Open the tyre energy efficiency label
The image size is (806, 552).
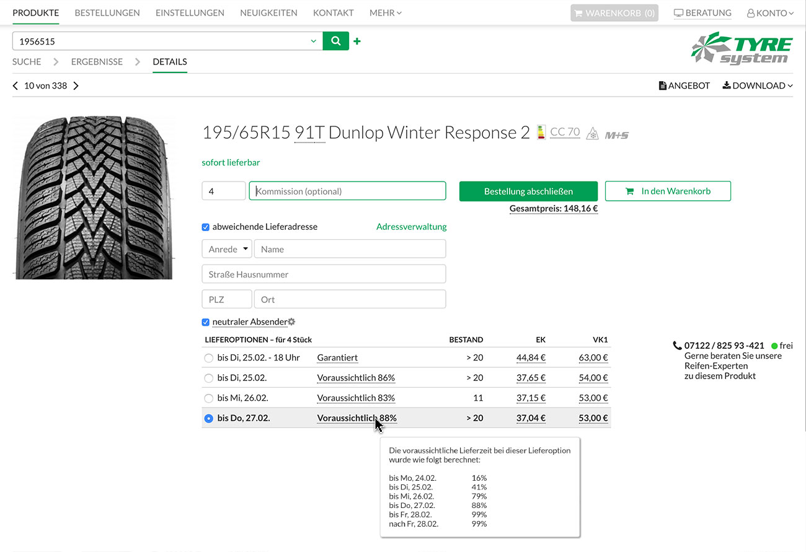coord(541,131)
